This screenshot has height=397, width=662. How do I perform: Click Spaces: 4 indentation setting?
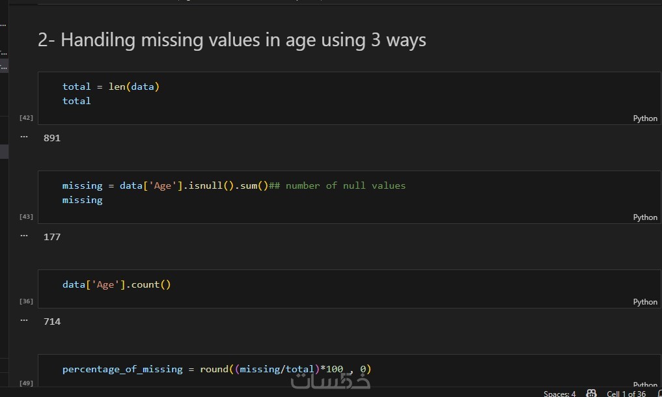(559, 393)
